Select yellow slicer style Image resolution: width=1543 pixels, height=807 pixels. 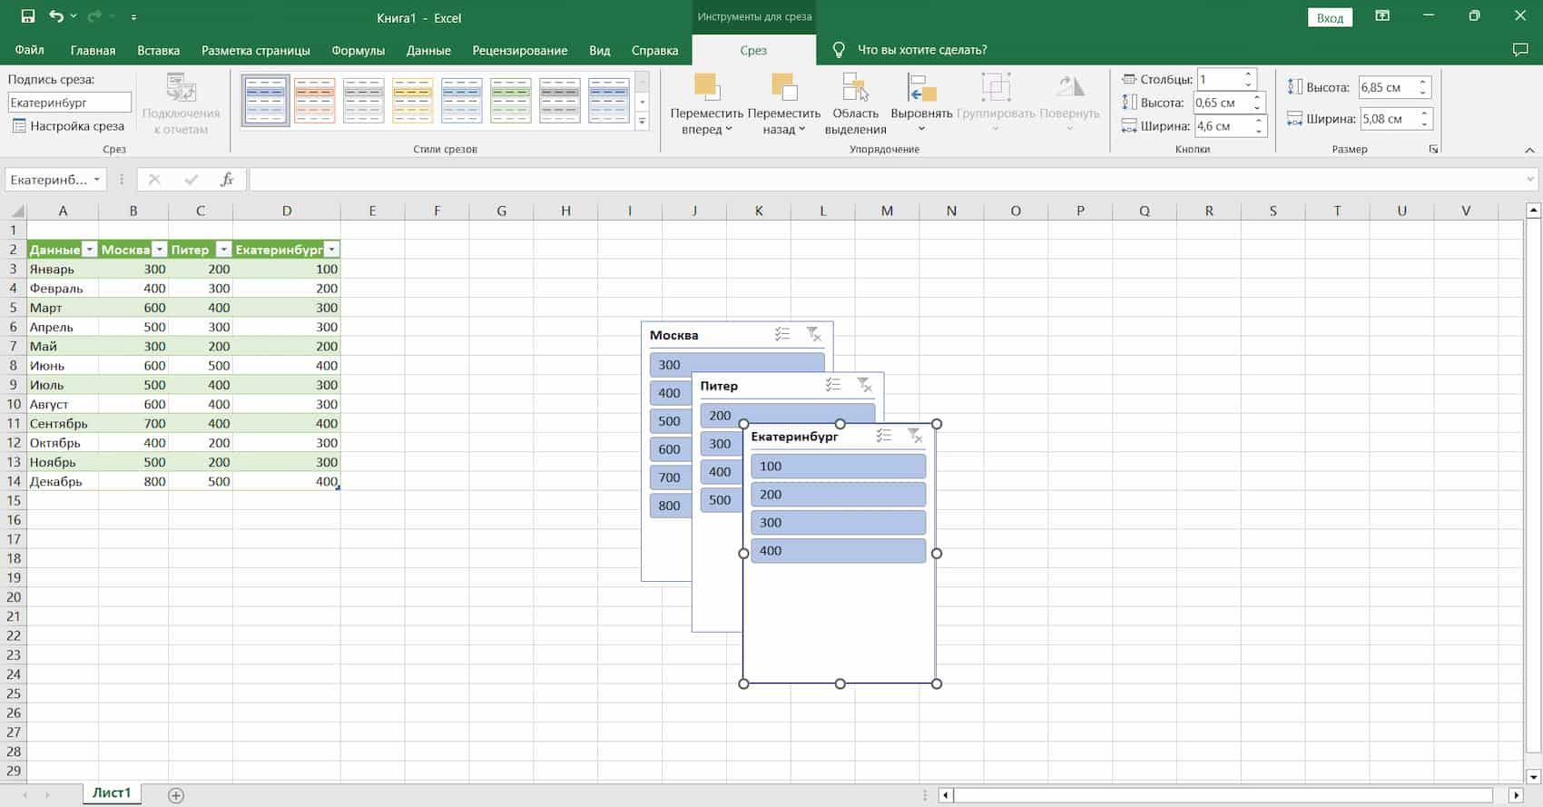413,100
